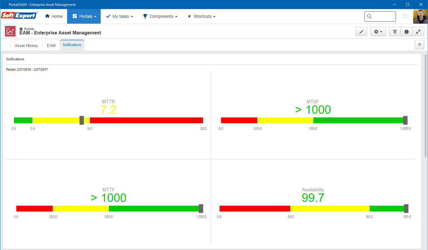Open the Portals dropdown menu
The height and width of the screenshot is (250, 428).
tap(84, 16)
